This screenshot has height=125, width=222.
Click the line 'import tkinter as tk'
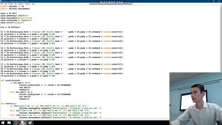[x=12, y=6]
